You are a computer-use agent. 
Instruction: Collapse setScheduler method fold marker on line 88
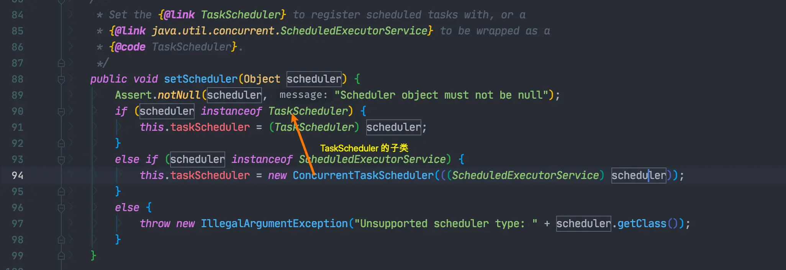[x=61, y=80]
